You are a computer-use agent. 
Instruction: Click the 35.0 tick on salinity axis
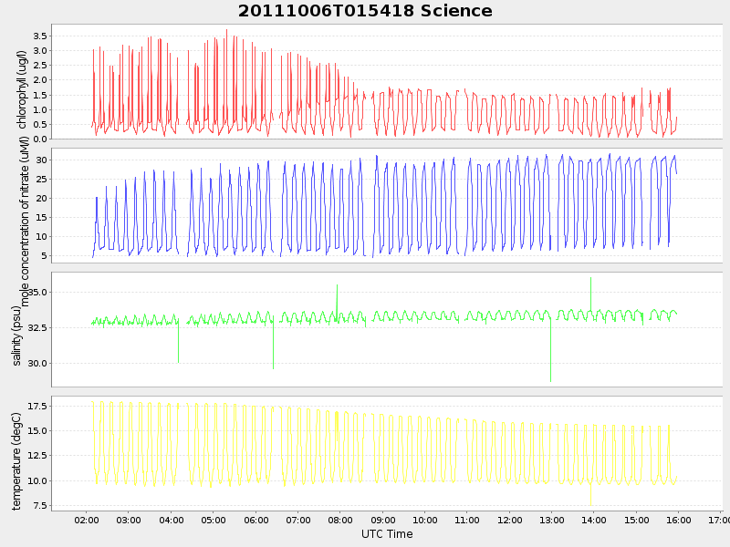coord(38,292)
